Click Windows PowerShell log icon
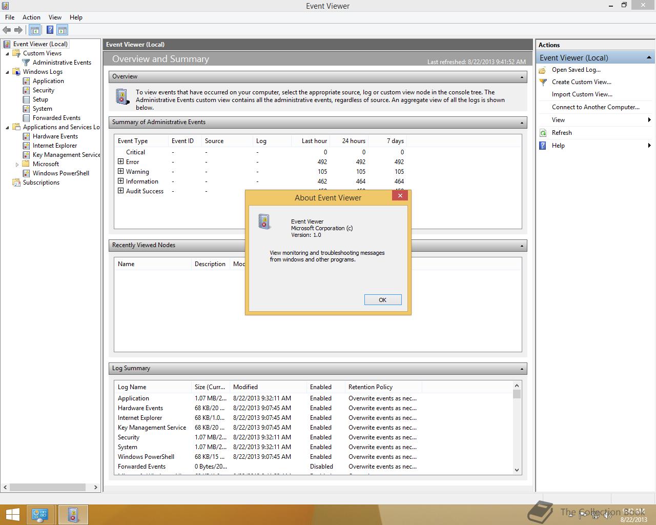 pyautogui.click(x=26, y=173)
